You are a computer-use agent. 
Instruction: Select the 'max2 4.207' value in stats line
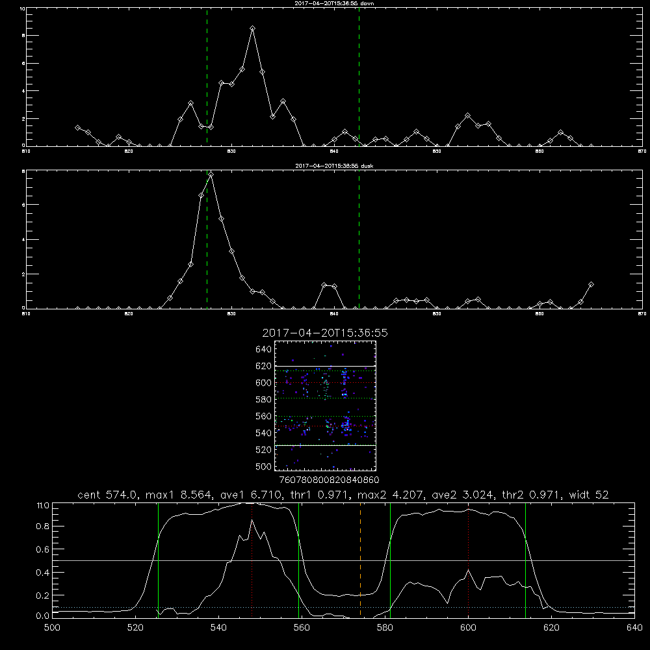click(391, 495)
